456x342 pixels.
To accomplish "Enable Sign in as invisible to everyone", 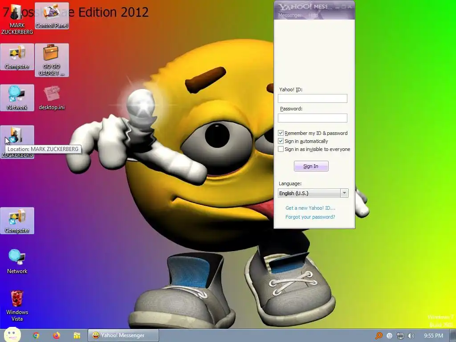I will (x=281, y=149).
